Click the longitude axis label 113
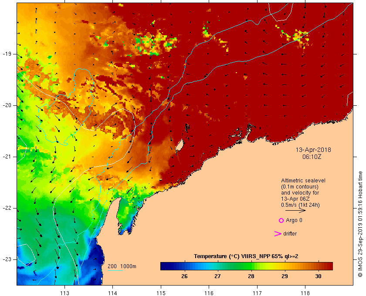366x296 pixels. coord(64,293)
